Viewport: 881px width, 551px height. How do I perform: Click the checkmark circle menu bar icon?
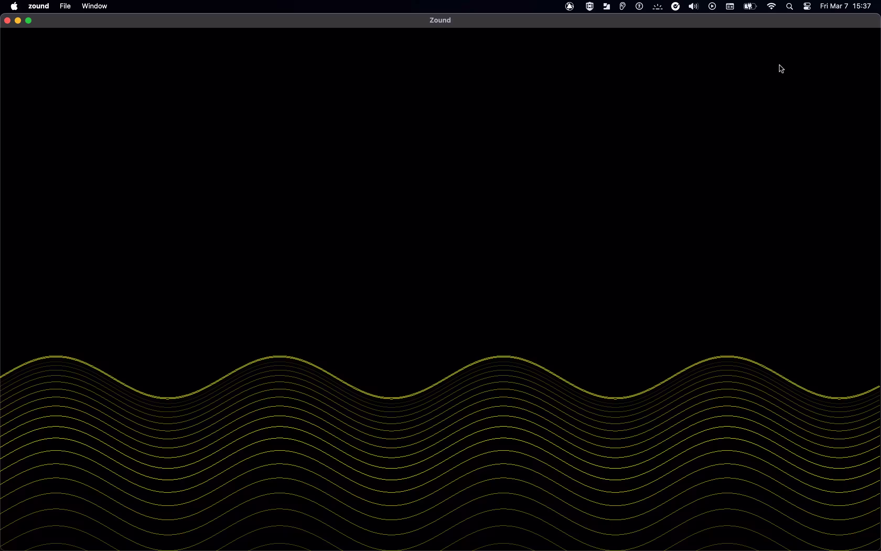(x=676, y=7)
